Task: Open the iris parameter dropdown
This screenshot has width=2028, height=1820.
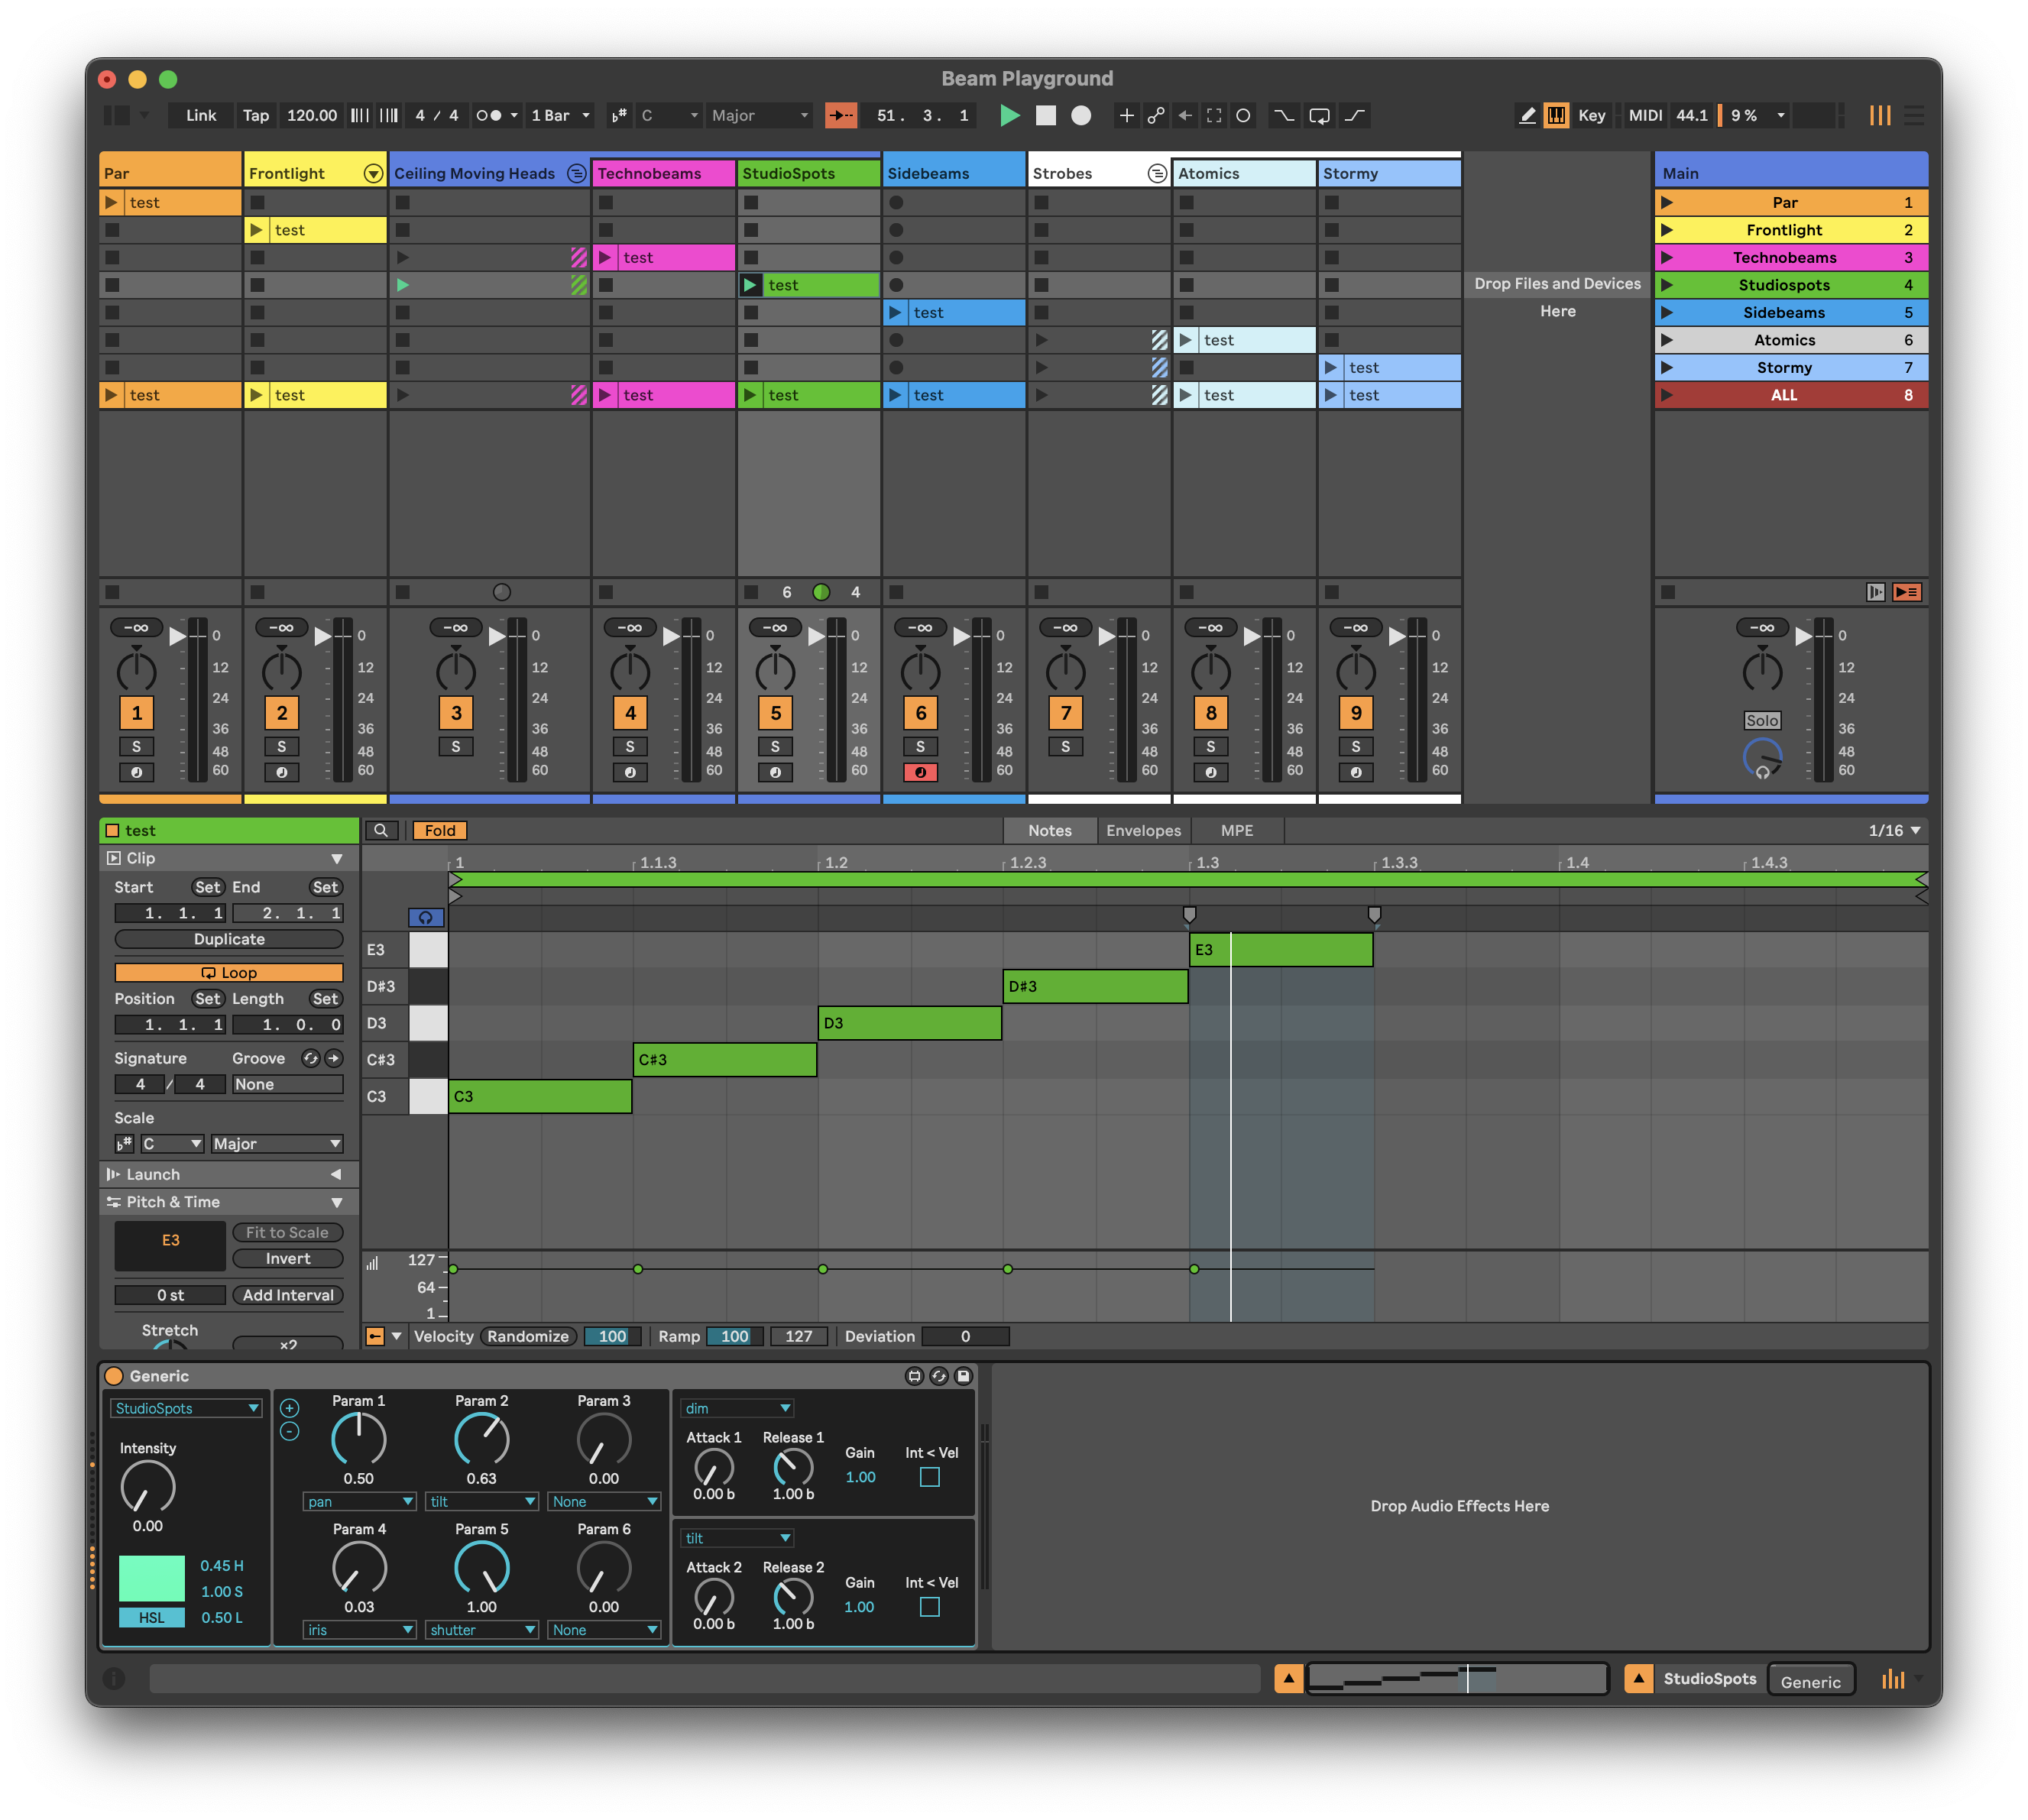Action: tap(359, 1629)
